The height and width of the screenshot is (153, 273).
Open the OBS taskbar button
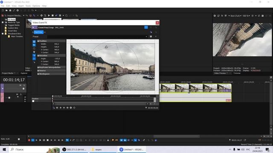74,149
